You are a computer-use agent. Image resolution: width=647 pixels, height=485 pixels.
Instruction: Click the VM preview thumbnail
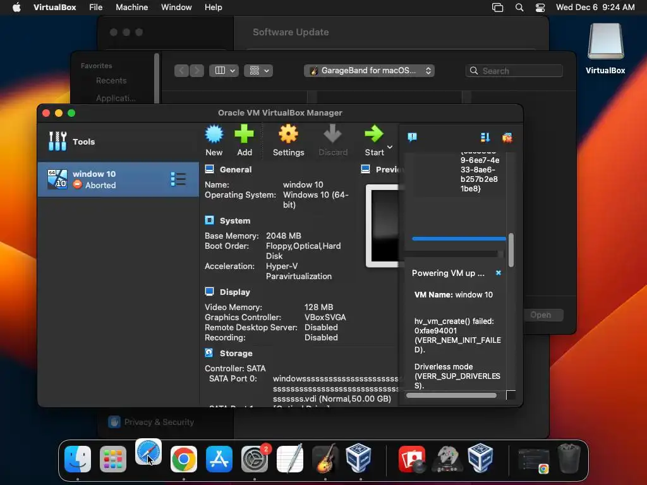(x=382, y=225)
